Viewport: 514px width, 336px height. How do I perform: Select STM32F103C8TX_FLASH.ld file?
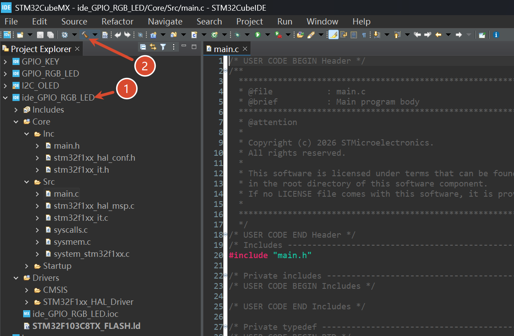click(86, 326)
